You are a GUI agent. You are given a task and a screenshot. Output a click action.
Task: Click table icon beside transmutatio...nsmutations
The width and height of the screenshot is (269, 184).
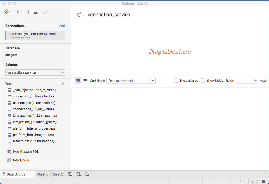(x=10, y=141)
